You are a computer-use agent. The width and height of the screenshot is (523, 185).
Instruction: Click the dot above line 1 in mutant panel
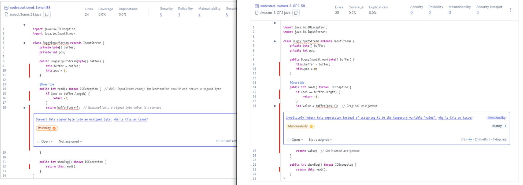pyautogui.click(x=275, y=23)
